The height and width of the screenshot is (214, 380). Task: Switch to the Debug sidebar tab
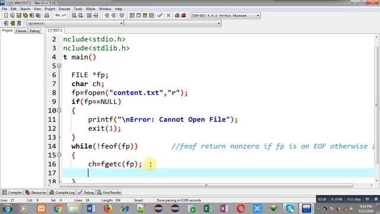[x=34, y=31]
